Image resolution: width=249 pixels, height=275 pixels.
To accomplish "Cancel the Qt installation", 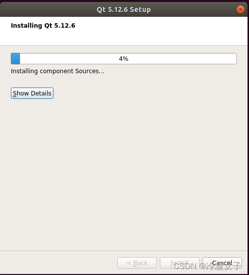I will pos(222,263).
